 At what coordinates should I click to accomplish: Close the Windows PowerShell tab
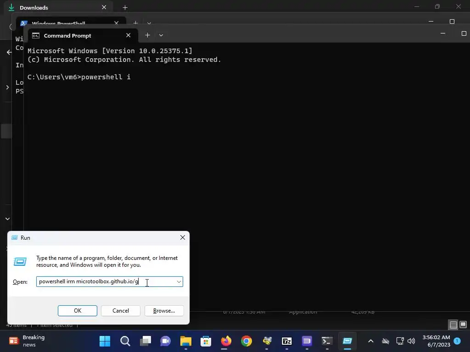(x=116, y=23)
